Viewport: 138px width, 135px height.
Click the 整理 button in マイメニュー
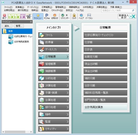pos(19,26)
